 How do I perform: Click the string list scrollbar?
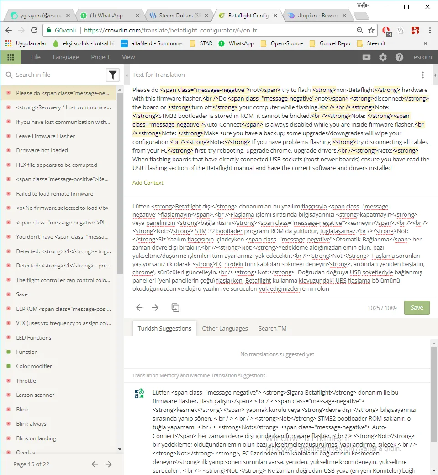[x=120, y=184]
